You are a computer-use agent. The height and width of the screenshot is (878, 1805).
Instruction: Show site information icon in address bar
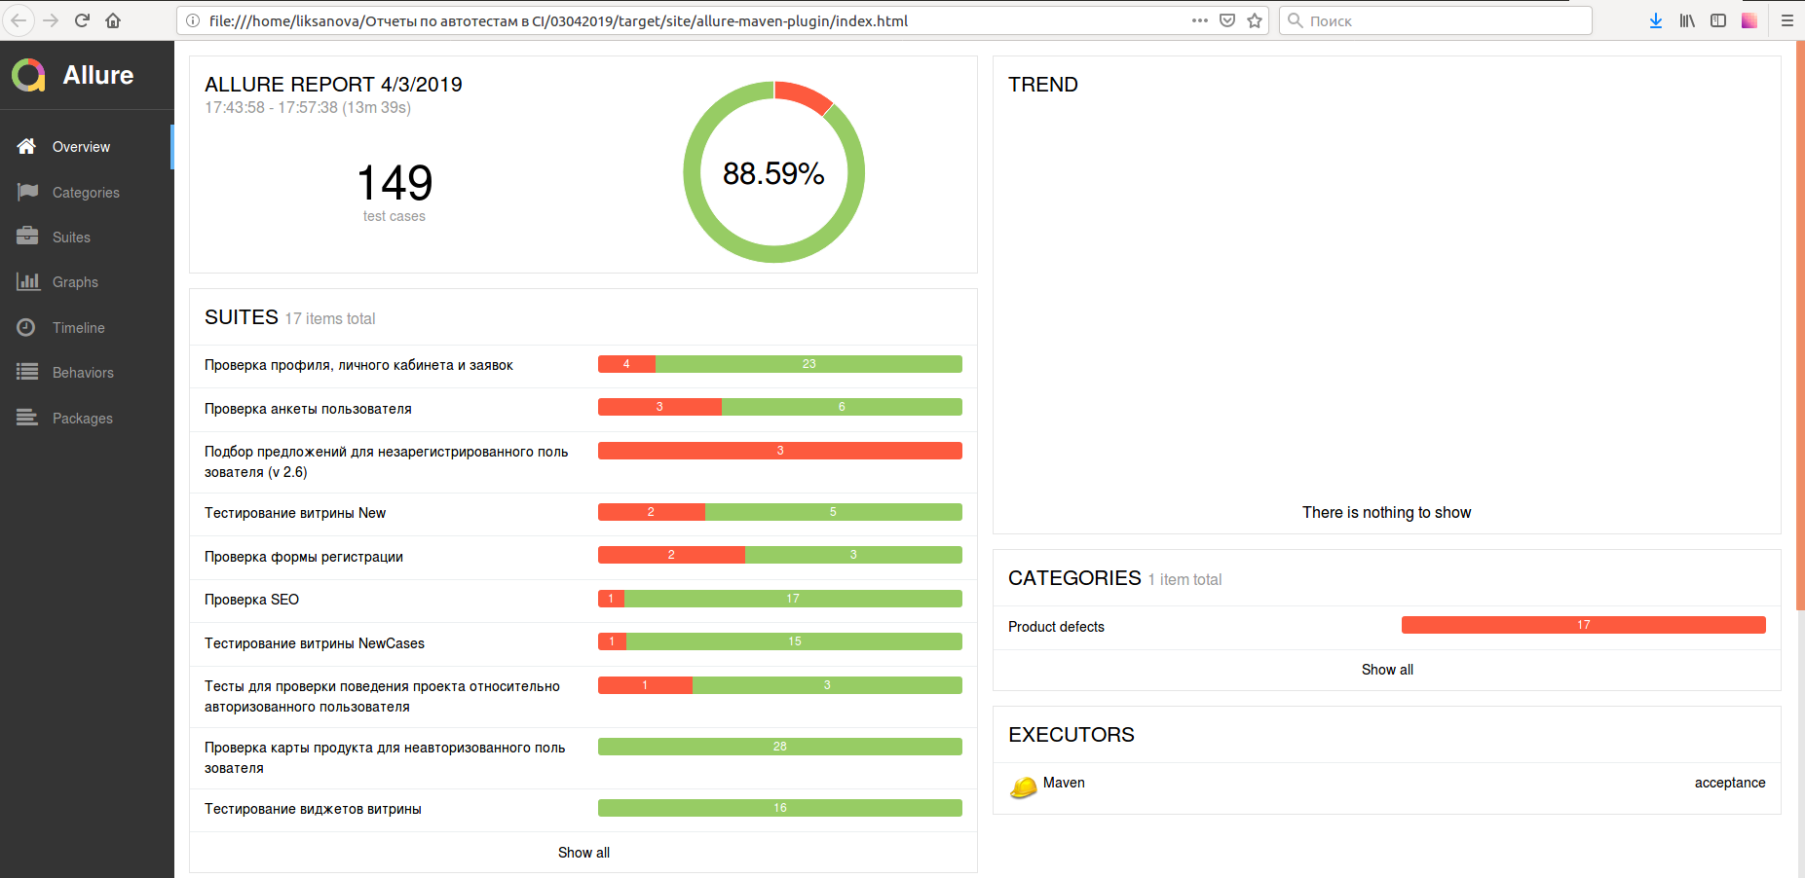[192, 20]
